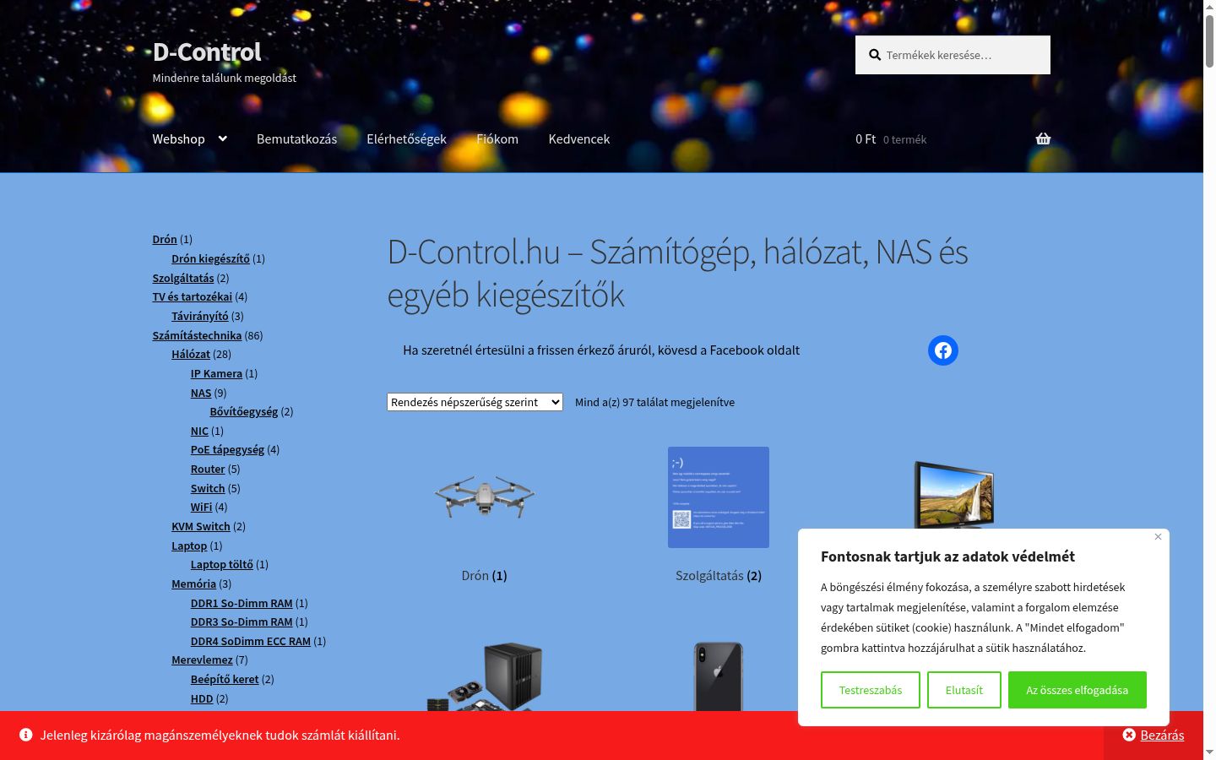Open IP Kamera sidebar category

216,374
